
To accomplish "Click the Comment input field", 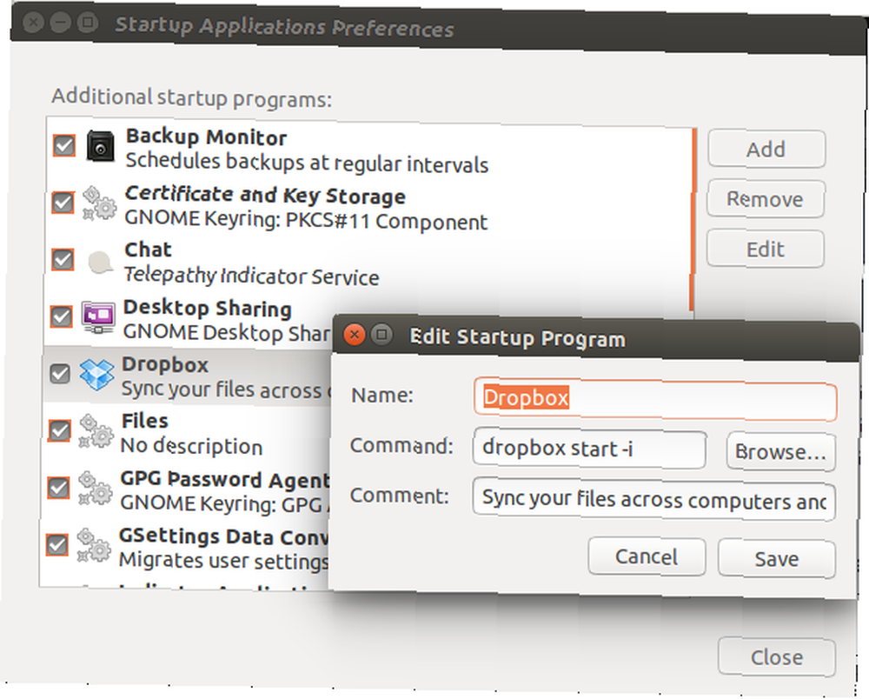I will [x=654, y=500].
